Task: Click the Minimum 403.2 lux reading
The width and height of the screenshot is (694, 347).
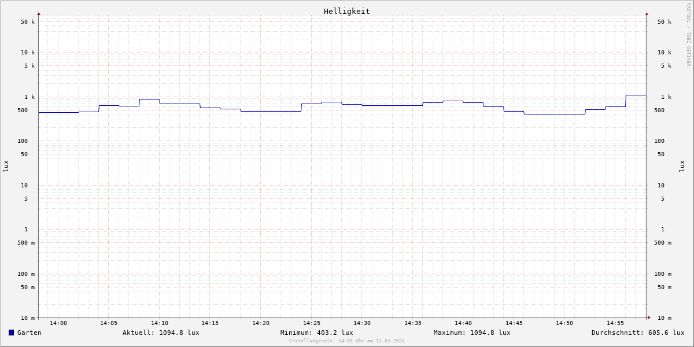Action: point(316,333)
